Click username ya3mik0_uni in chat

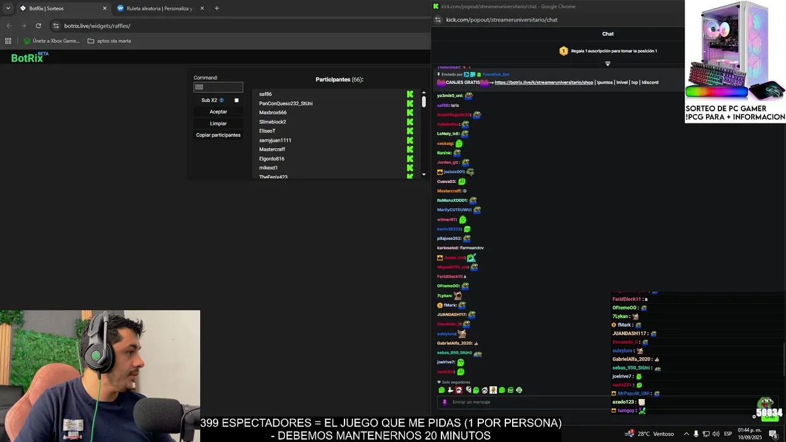coord(449,96)
